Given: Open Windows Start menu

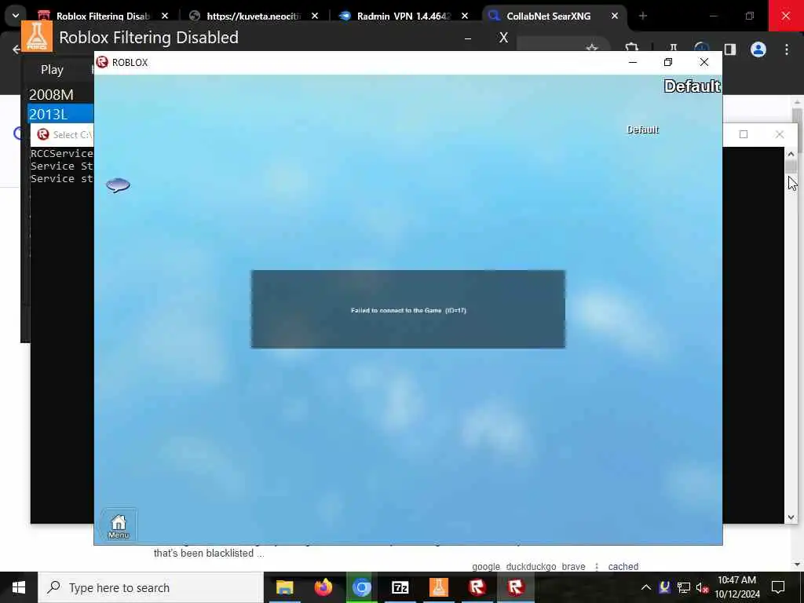Looking at the screenshot, I should [x=19, y=587].
